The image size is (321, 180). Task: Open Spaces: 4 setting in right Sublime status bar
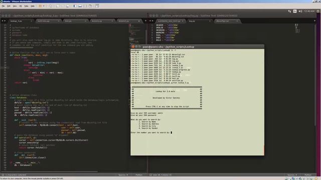(x=292, y=175)
